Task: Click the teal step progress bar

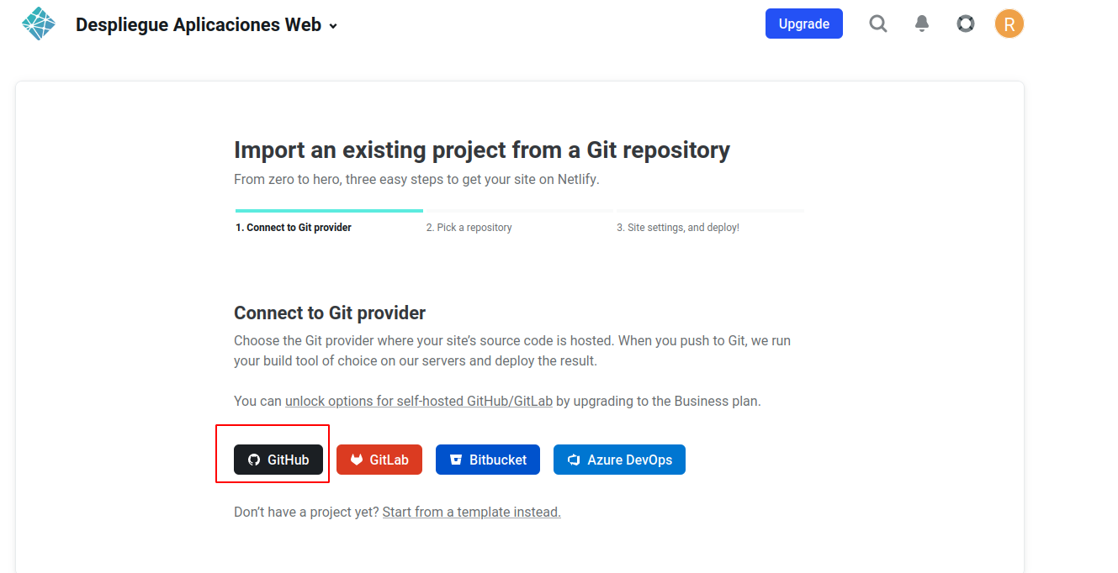Action: [329, 211]
